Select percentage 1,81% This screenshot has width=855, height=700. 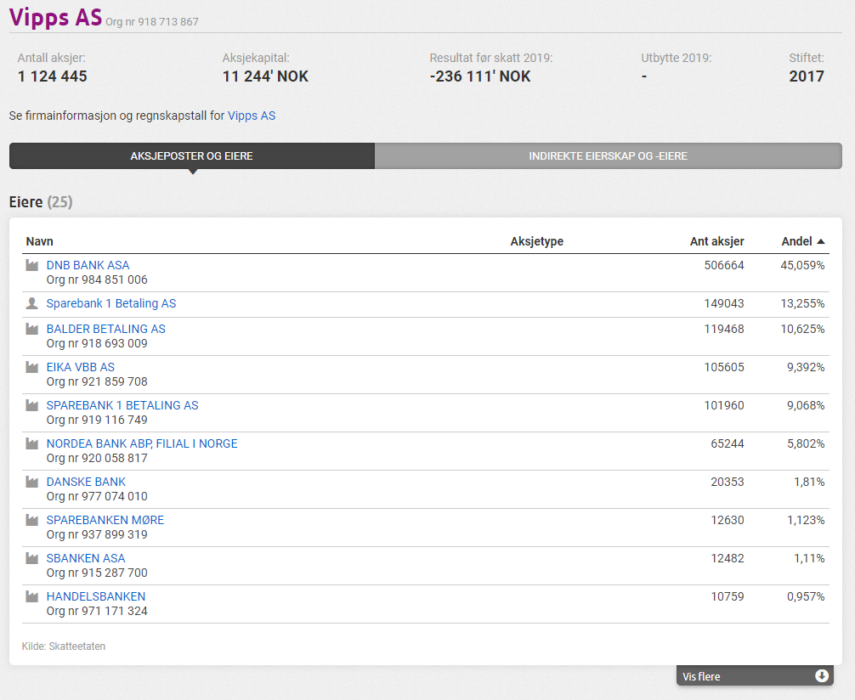tap(808, 482)
